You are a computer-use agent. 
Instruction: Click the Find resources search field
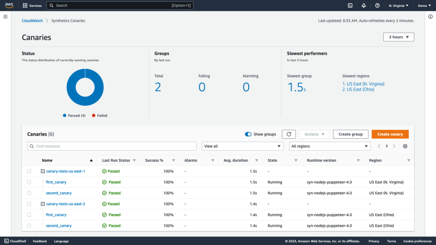coord(112,146)
